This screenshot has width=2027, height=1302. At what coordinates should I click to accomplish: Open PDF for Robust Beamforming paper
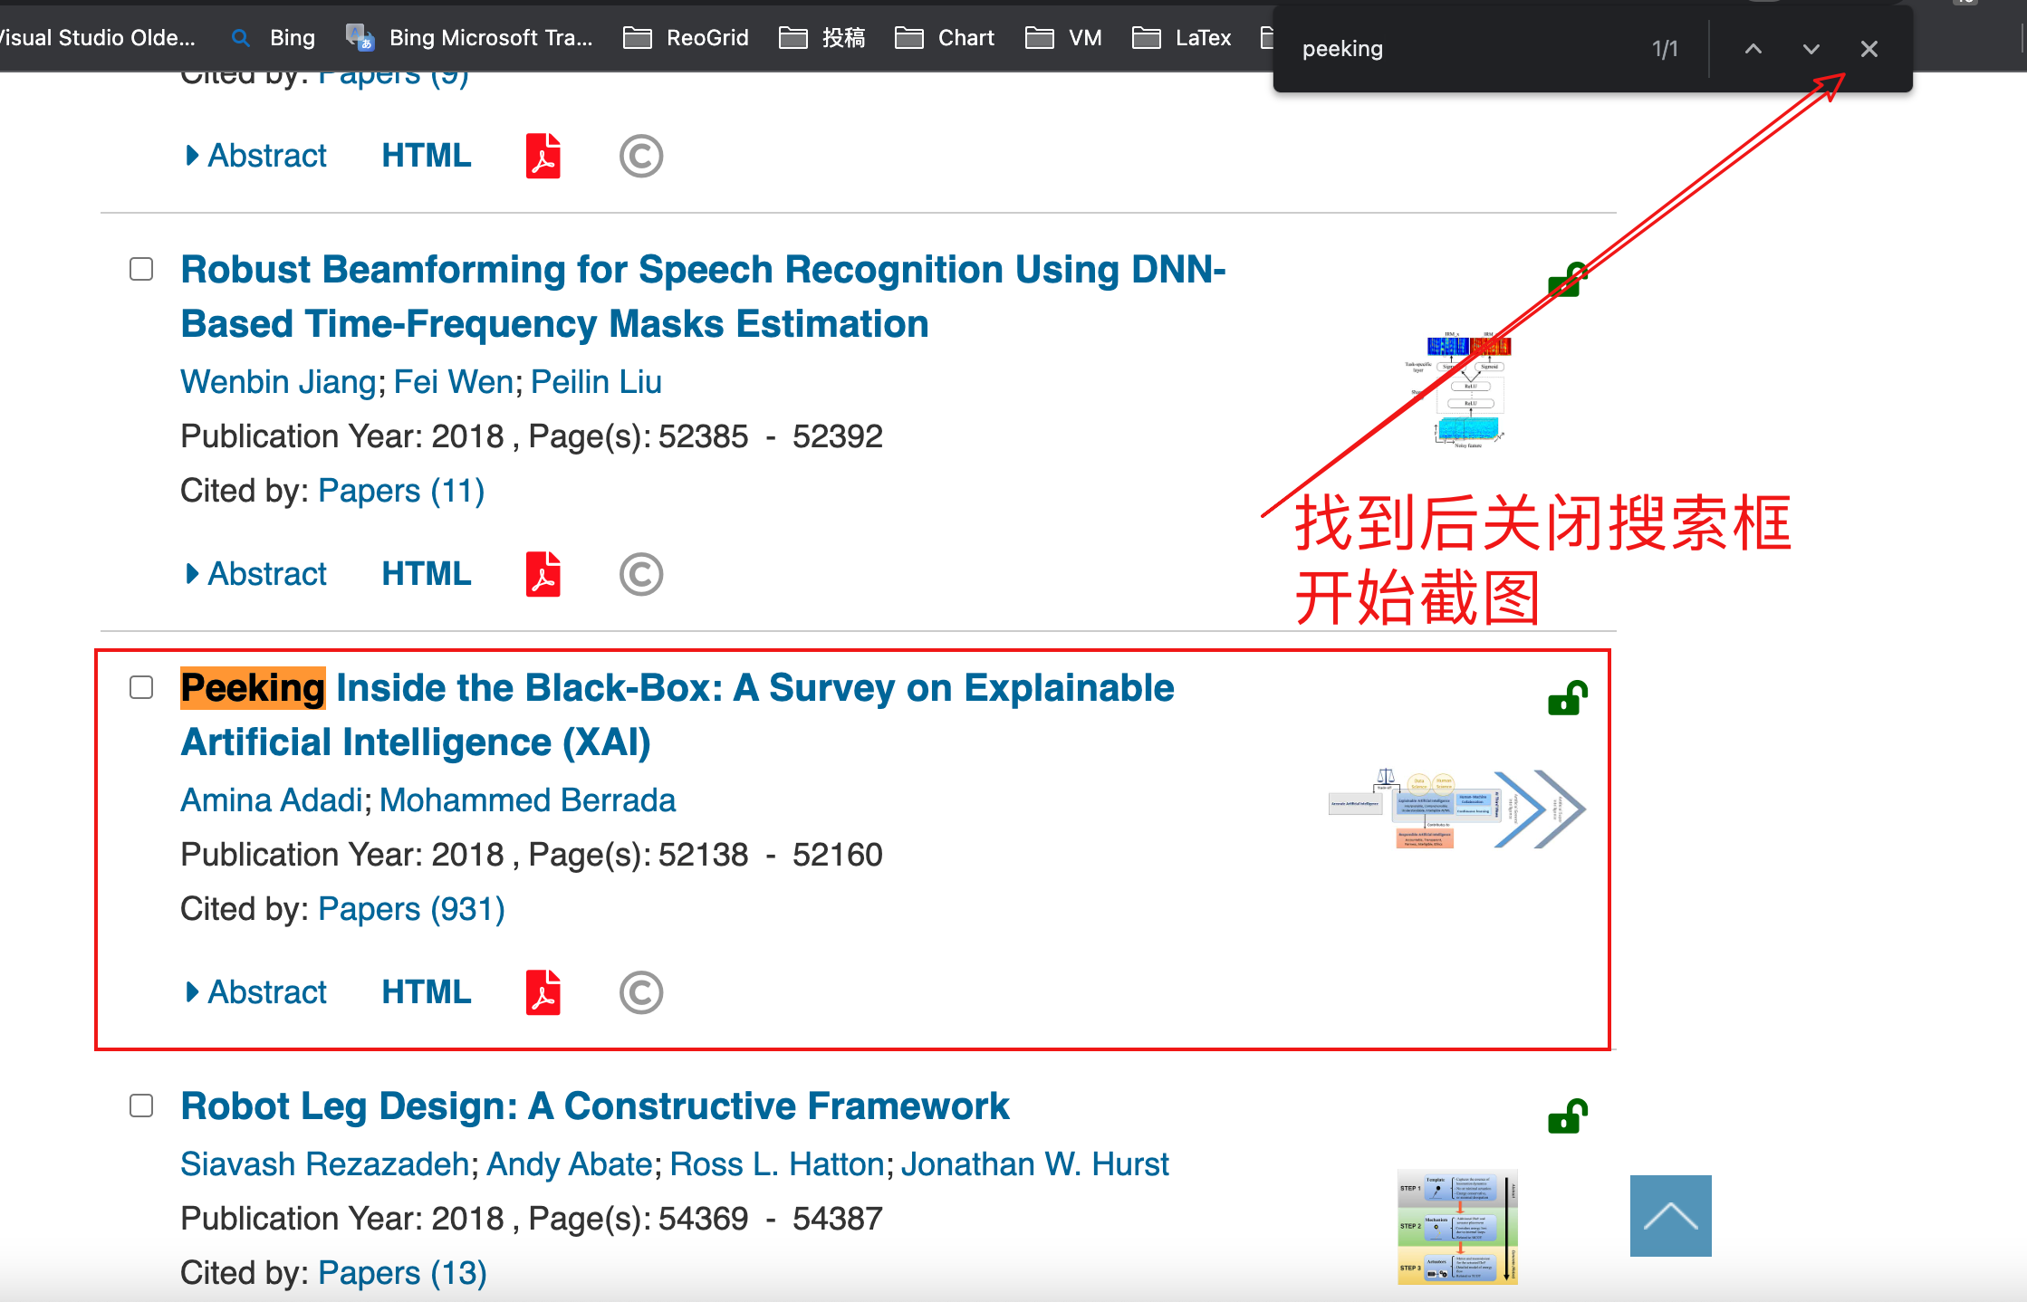pos(543,574)
